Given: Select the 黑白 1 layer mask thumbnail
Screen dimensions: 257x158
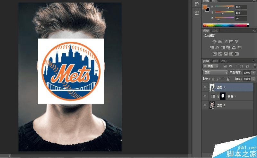Looking at the screenshot, I should pyautogui.click(x=223, y=96).
